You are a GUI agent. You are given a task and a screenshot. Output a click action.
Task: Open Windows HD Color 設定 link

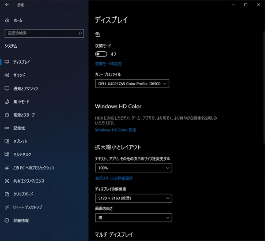(116, 130)
